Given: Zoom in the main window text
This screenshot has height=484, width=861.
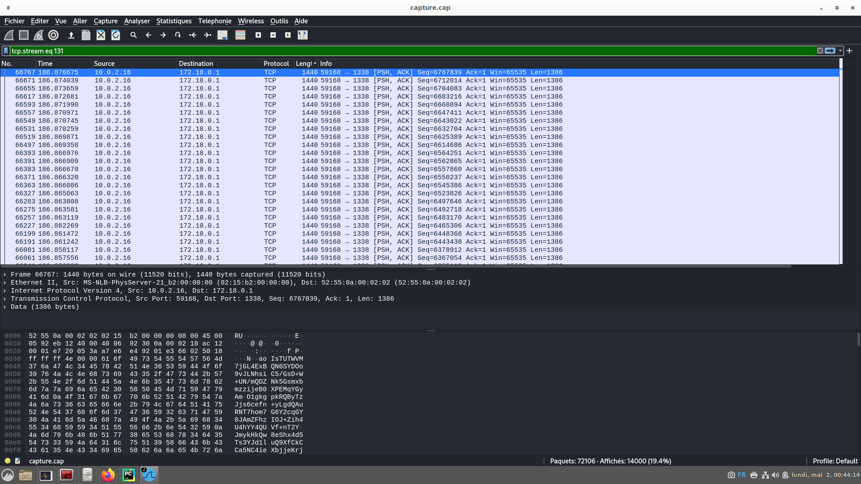Looking at the screenshot, I should point(258,35).
